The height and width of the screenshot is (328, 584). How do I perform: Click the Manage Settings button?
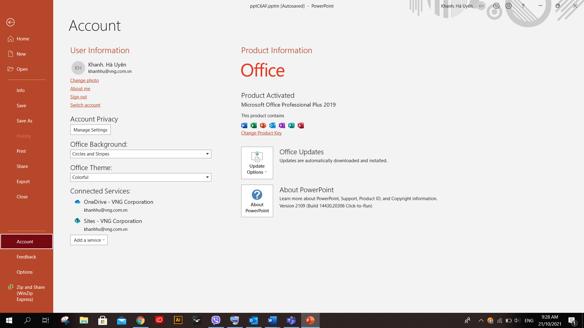pyautogui.click(x=90, y=130)
